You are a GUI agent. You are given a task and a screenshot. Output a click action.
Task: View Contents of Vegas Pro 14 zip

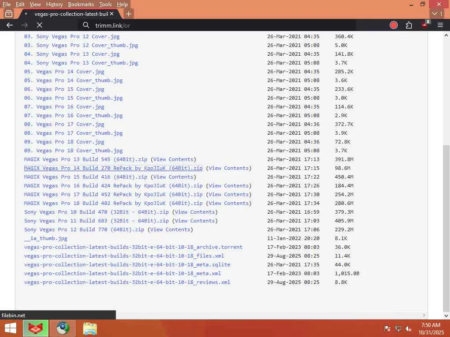229,168
